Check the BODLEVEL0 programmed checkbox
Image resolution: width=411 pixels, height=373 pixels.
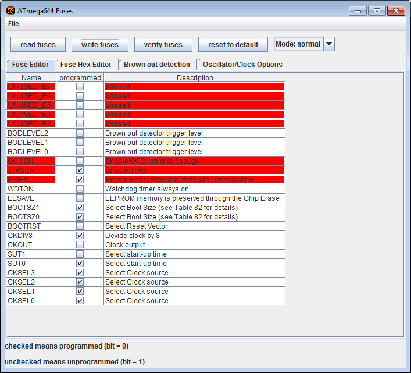tap(80, 152)
